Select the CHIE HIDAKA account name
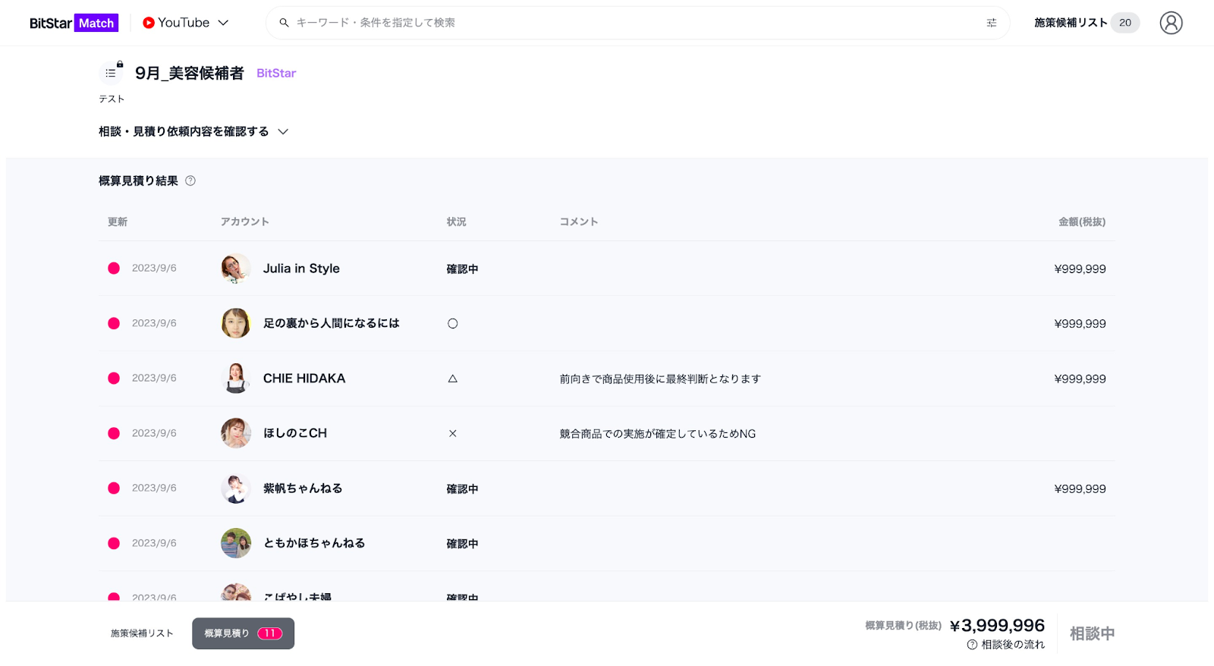The width and height of the screenshot is (1214, 666). point(304,379)
